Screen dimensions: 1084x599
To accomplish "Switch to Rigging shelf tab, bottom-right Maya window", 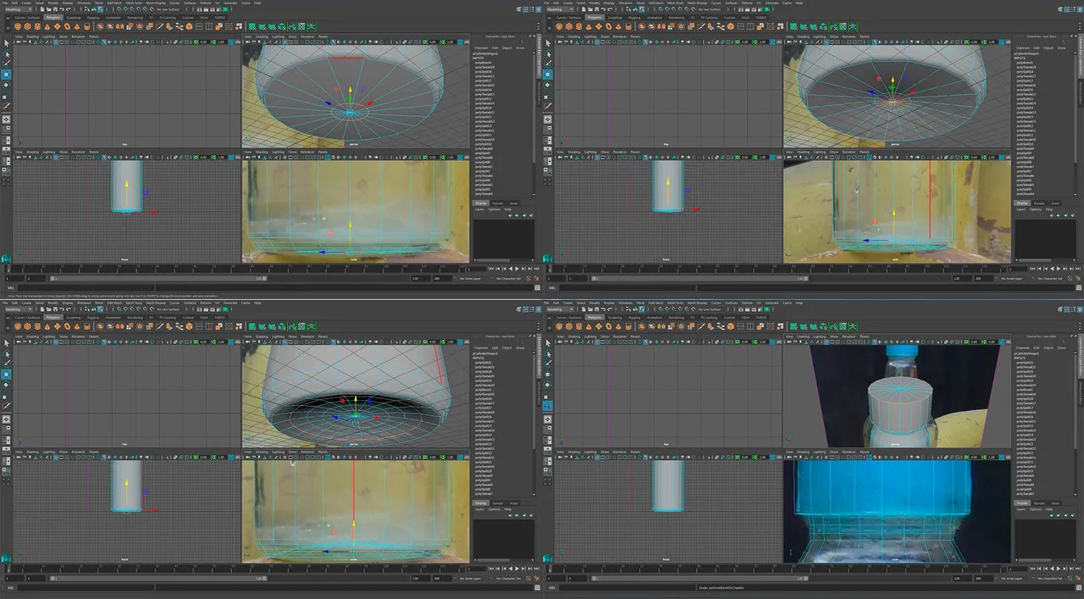I will (635, 318).
